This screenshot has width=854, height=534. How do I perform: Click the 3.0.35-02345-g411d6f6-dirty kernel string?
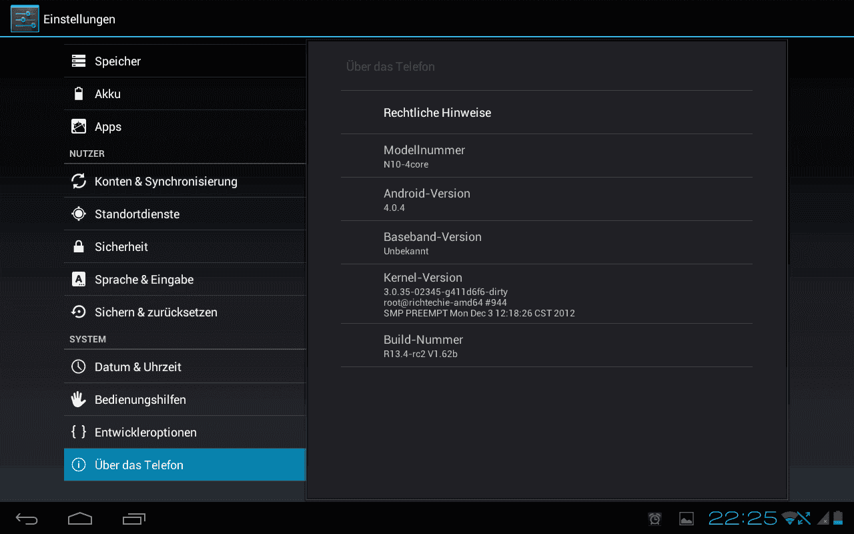pos(446,292)
